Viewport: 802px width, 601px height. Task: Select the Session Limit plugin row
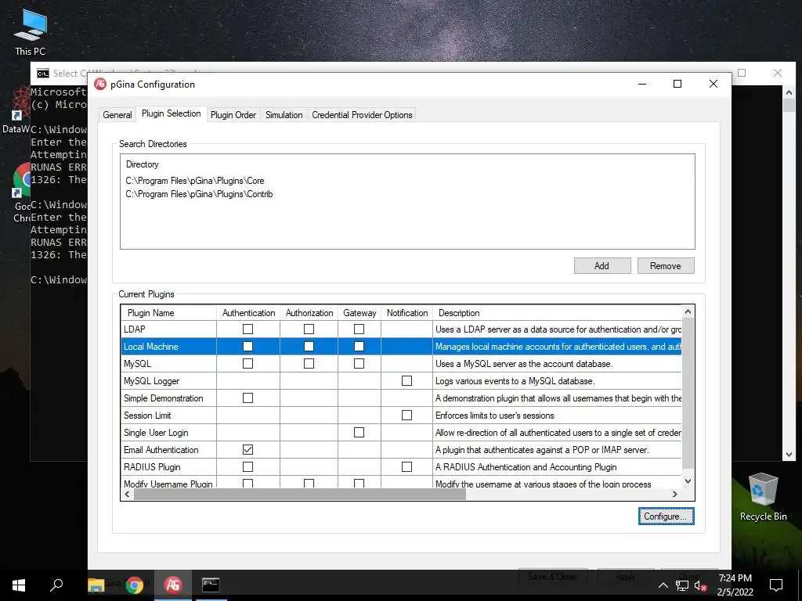[x=402, y=415]
